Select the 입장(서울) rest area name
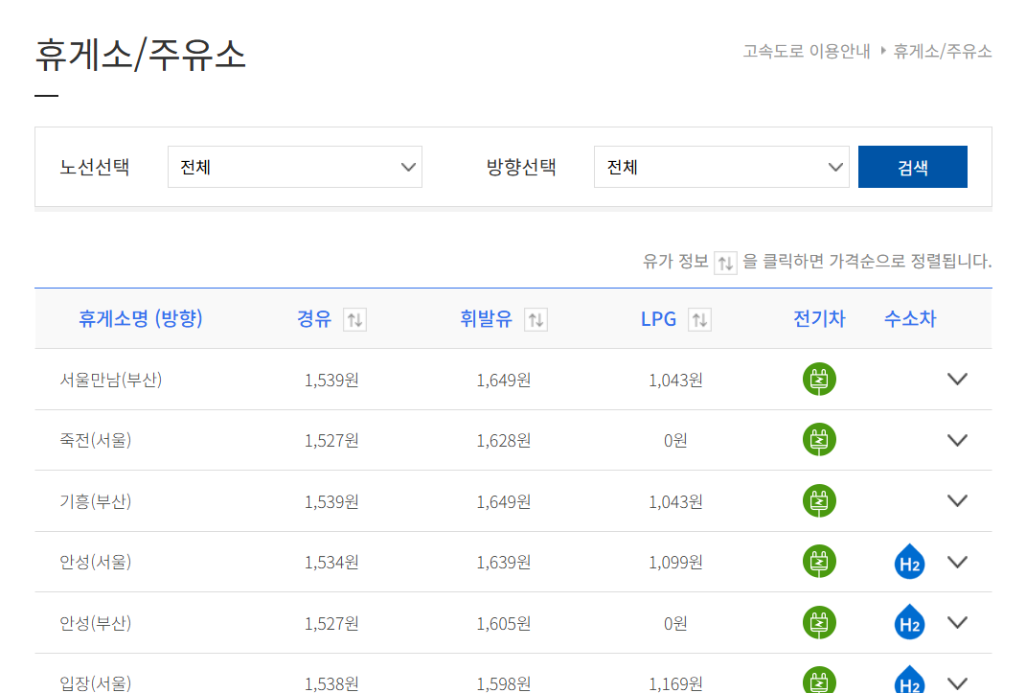This screenshot has height=693, width=1026. (x=96, y=683)
